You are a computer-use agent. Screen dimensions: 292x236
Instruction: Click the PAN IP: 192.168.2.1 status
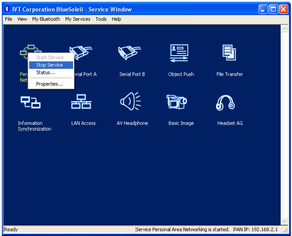pyautogui.click(x=256, y=229)
